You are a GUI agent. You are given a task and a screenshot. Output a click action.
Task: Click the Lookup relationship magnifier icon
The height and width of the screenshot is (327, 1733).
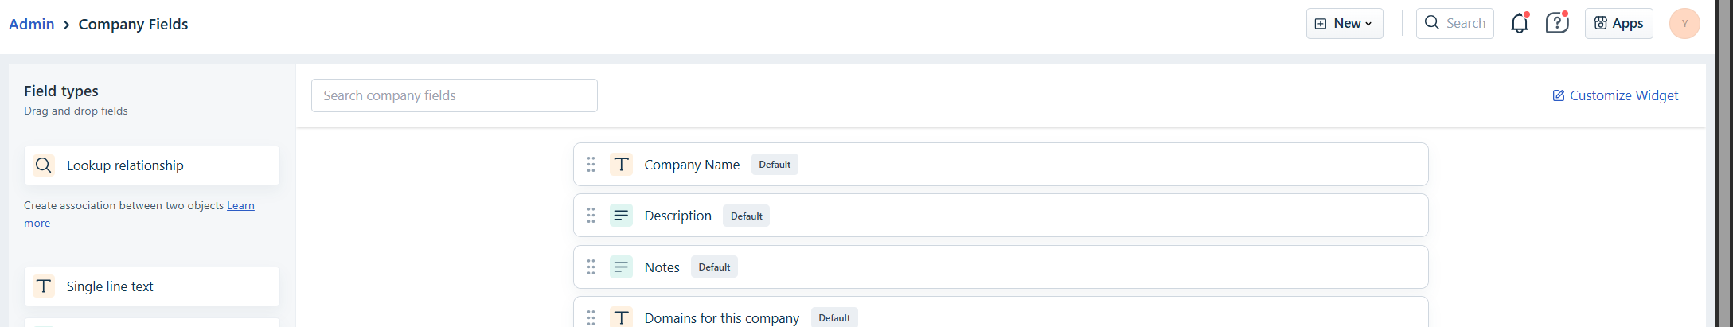(x=44, y=165)
